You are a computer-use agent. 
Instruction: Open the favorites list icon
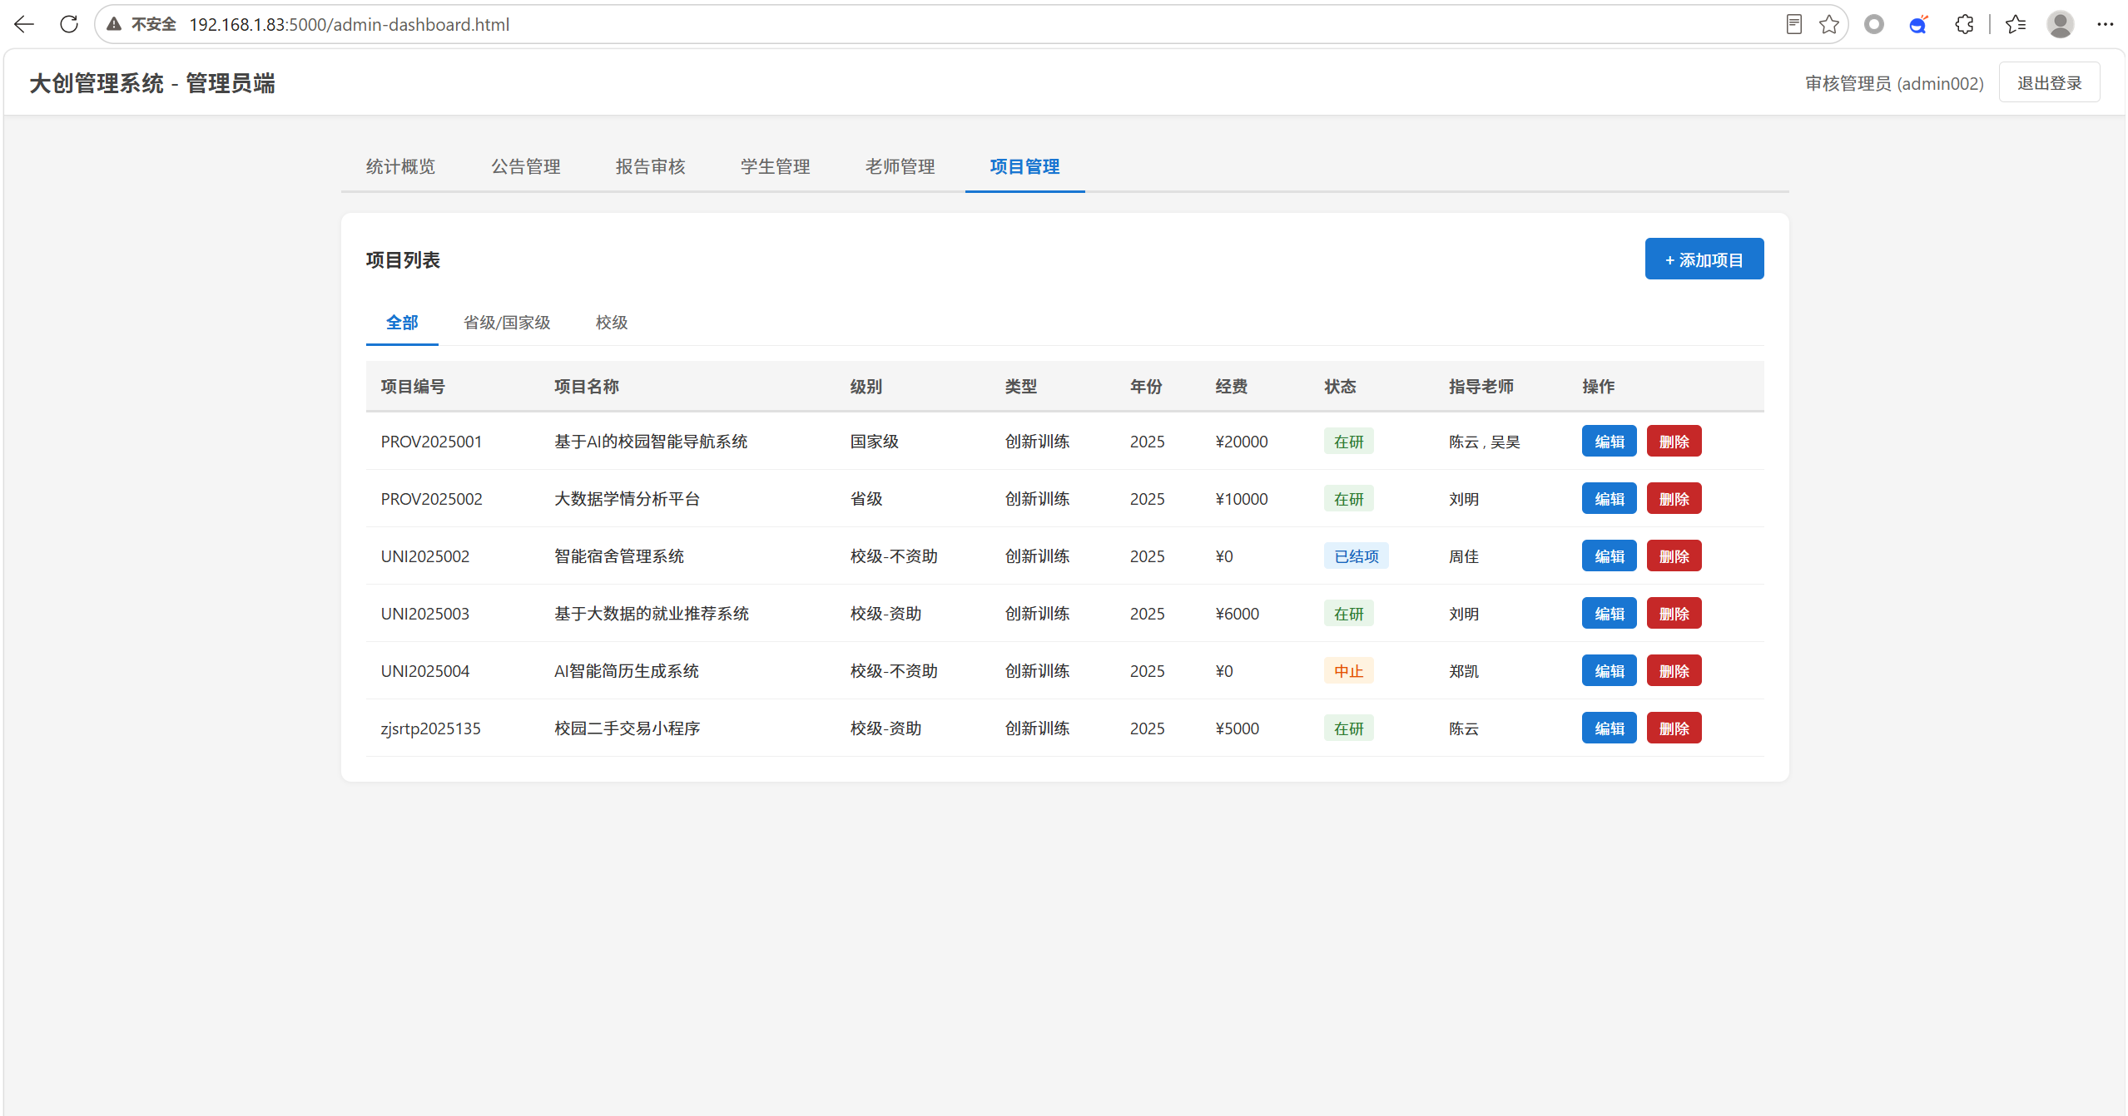pos(2016,24)
